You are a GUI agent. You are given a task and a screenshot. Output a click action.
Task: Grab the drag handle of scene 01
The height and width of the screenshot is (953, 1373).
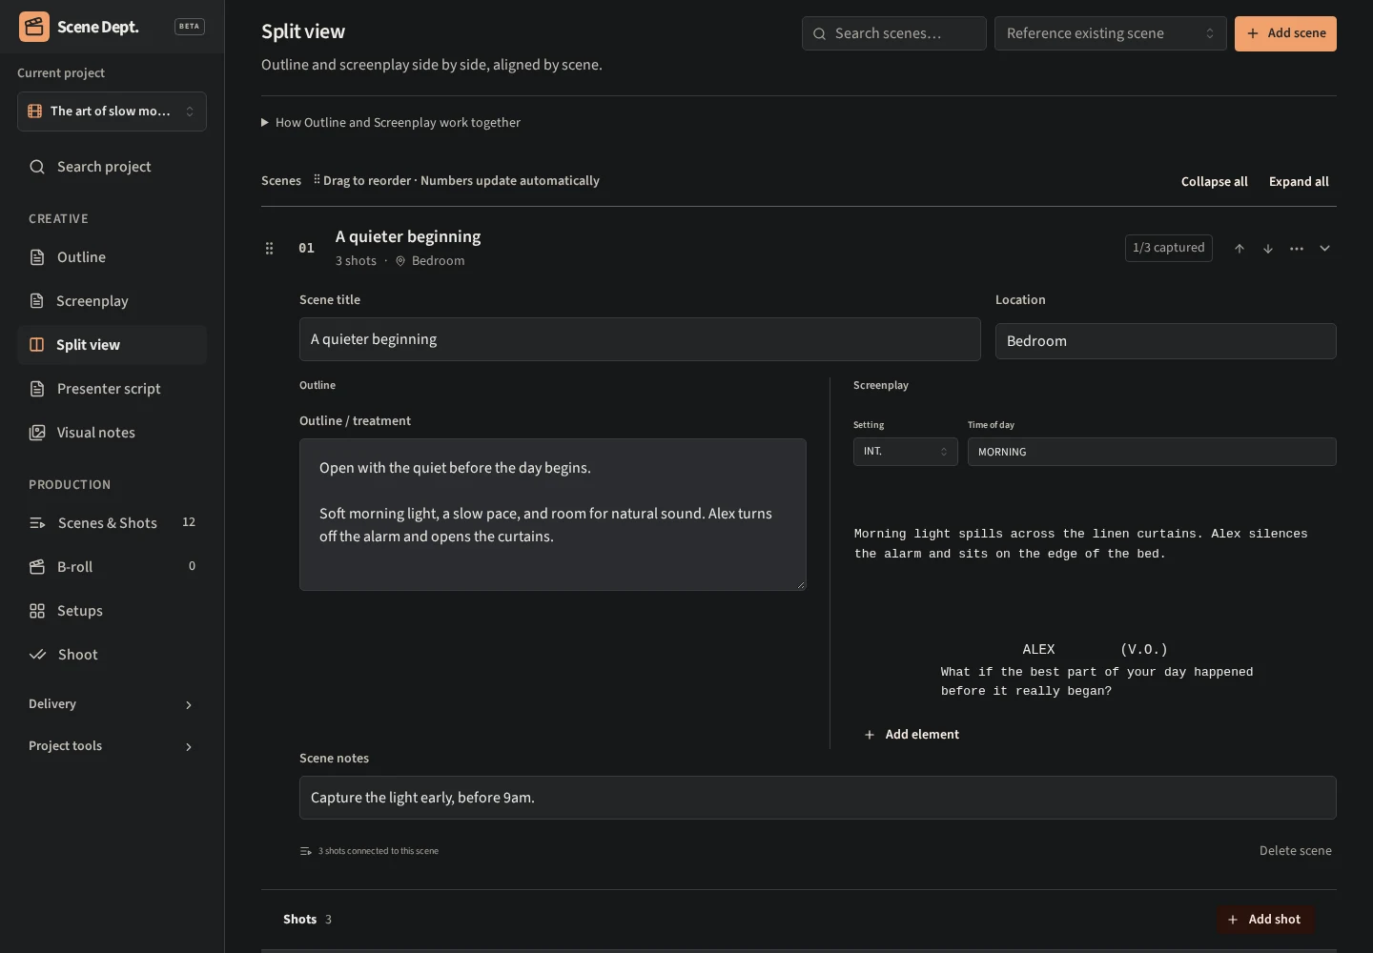[x=269, y=248]
